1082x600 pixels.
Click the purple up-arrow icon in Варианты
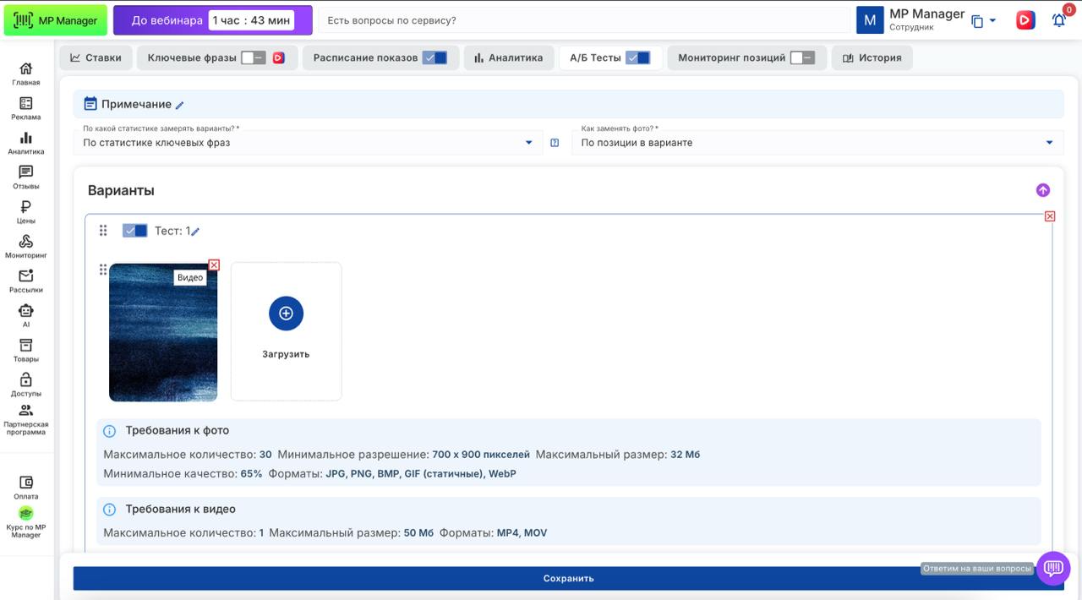1042,190
